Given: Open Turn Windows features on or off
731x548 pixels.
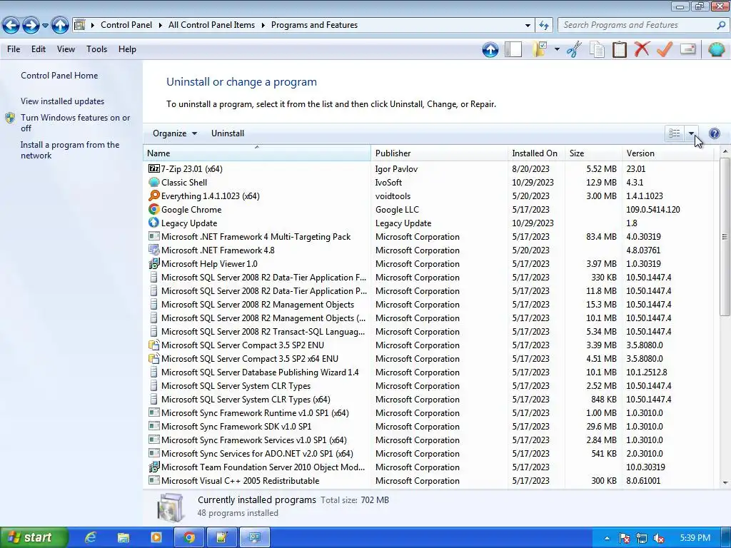Looking at the screenshot, I should tap(75, 123).
